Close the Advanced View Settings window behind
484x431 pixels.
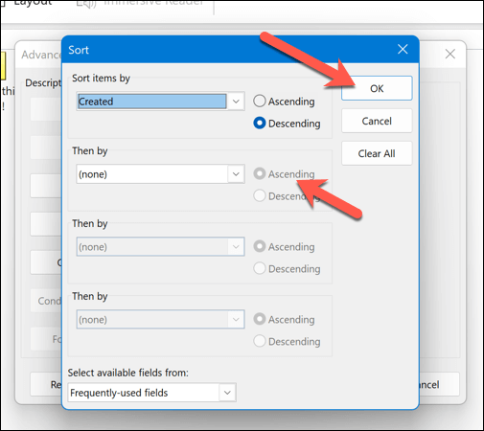(450, 54)
